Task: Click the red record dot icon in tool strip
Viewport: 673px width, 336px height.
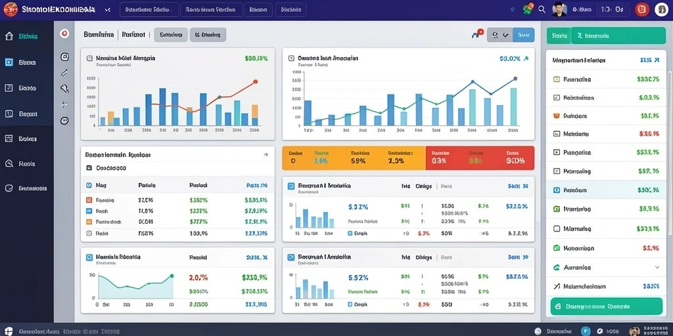Action: tap(64, 34)
